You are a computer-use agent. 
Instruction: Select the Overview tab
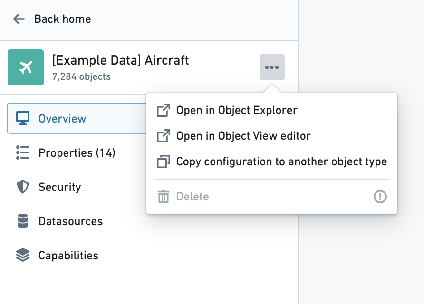click(77, 118)
